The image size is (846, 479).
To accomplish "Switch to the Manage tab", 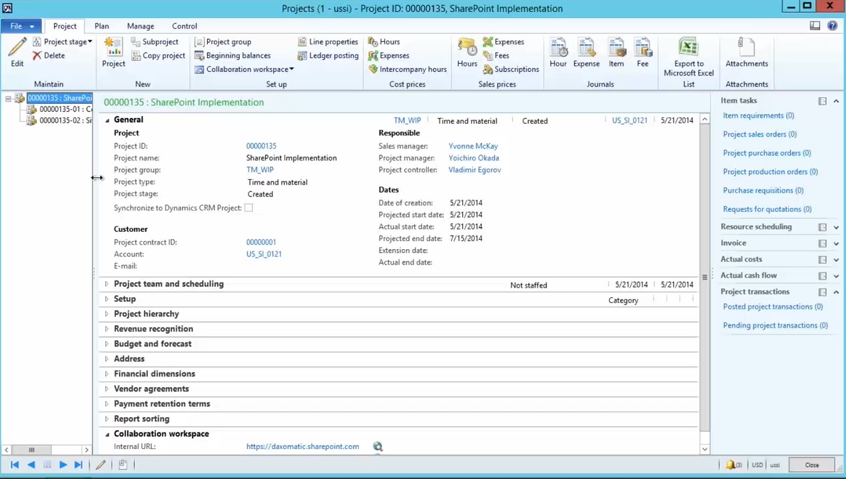I will [141, 26].
